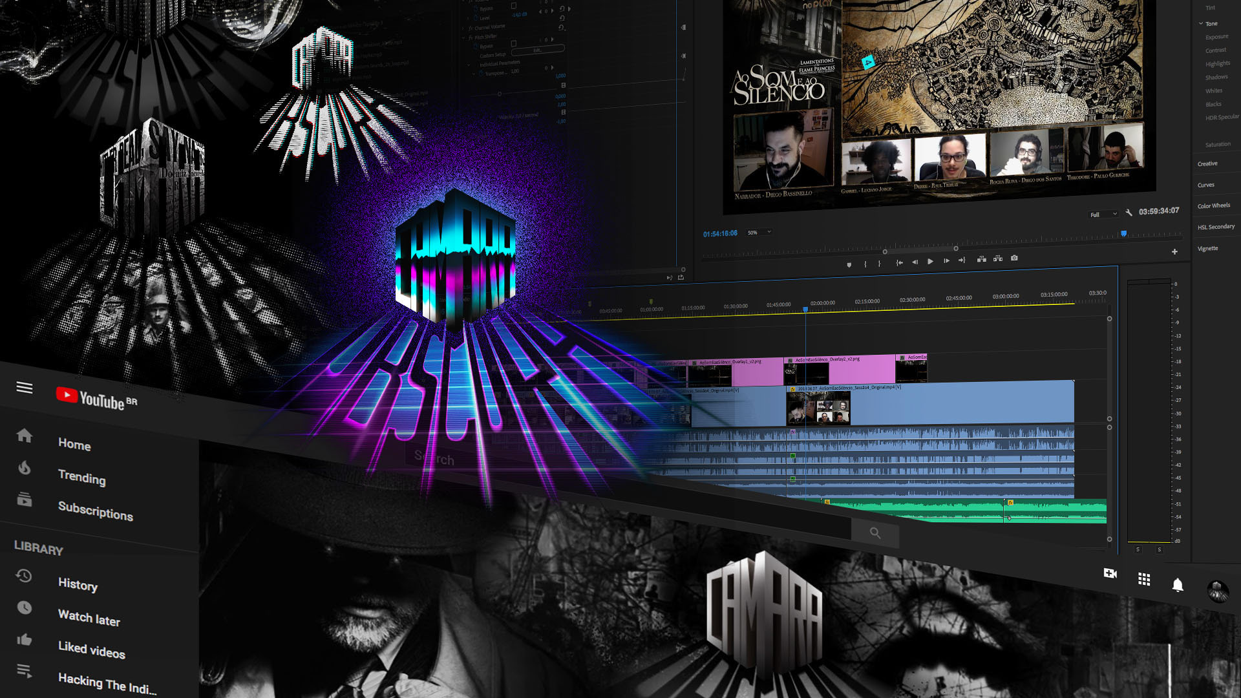Click the Add Marker icon

(849, 264)
